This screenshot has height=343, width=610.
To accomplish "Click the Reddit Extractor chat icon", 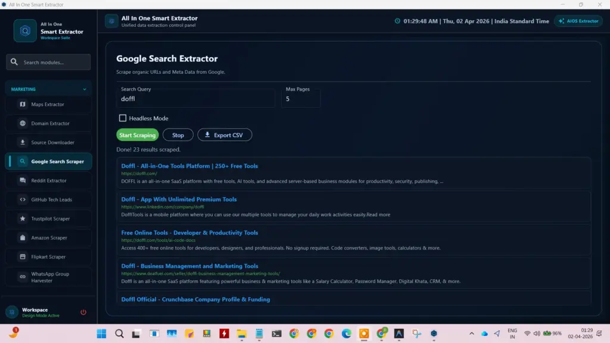I will (23, 180).
